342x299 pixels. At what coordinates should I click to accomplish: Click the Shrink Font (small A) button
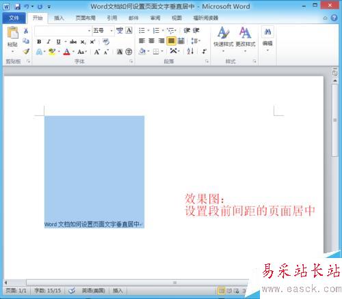(x=106, y=52)
